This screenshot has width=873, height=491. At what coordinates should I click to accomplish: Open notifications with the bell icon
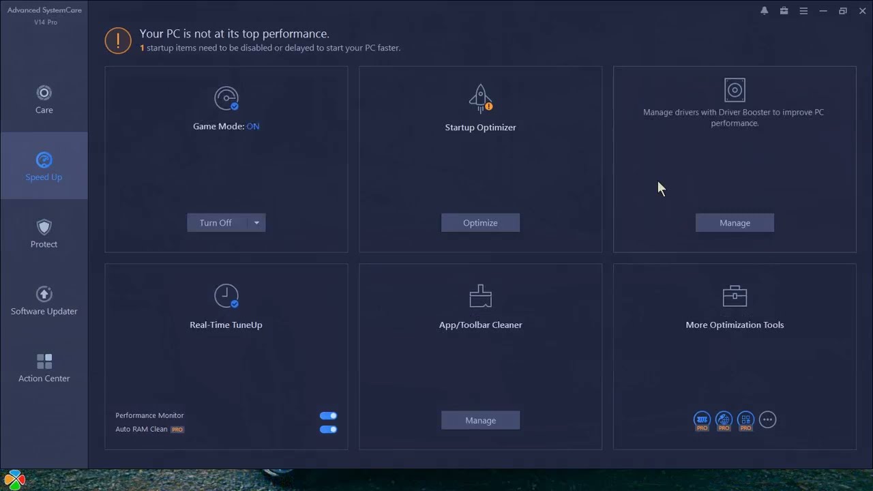coord(764,11)
